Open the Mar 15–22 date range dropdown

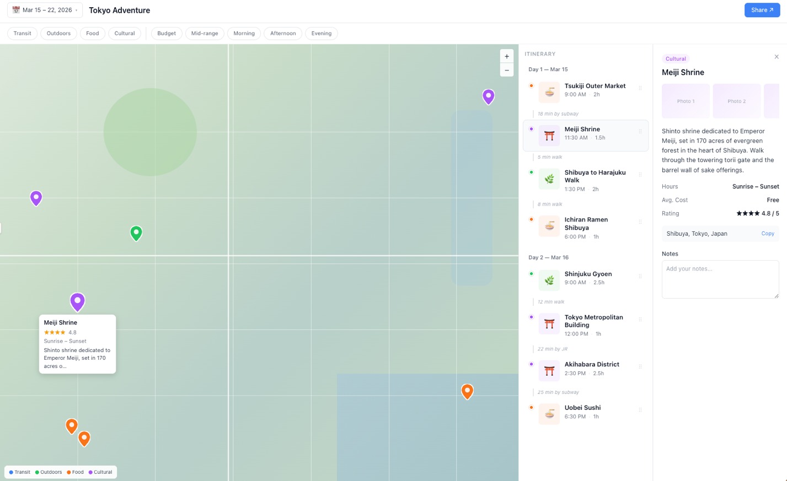45,10
